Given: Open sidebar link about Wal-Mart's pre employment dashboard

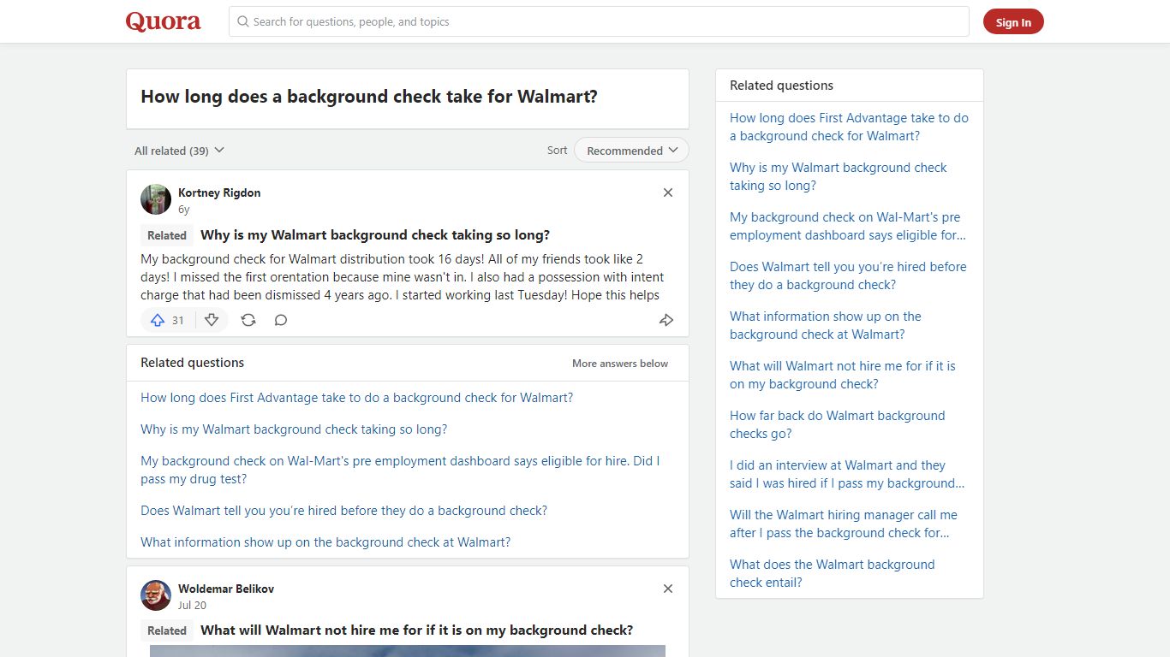Looking at the screenshot, I should pos(848,226).
